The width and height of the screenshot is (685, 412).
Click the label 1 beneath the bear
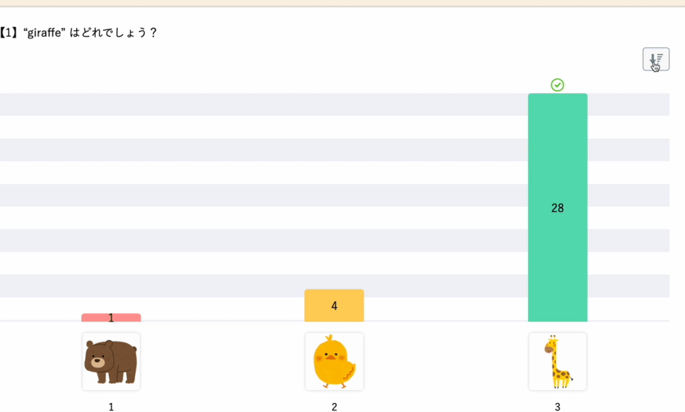point(111,407)
